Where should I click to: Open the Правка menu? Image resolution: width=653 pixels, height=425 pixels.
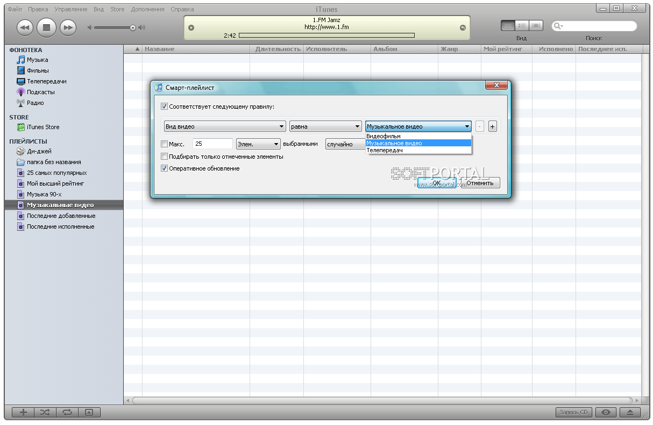[x=38, y=9]
